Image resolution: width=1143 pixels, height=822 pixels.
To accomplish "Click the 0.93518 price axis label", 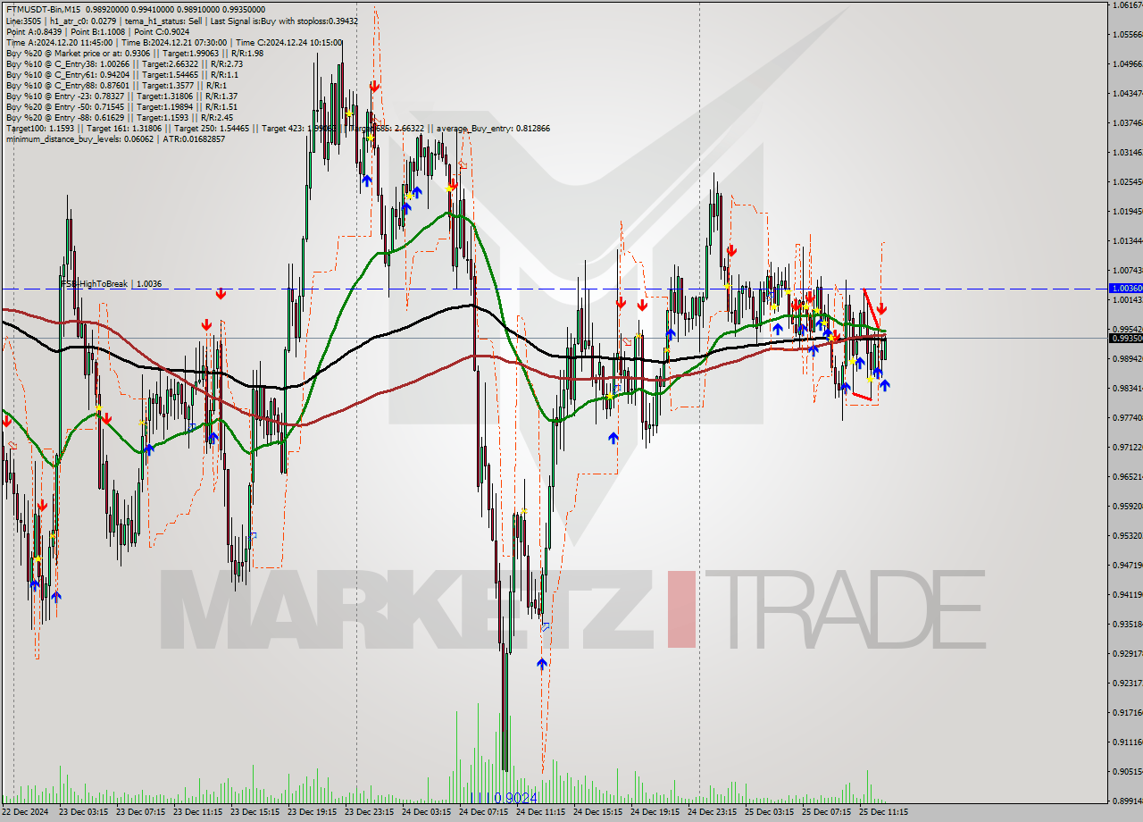I will [1127, 624].
